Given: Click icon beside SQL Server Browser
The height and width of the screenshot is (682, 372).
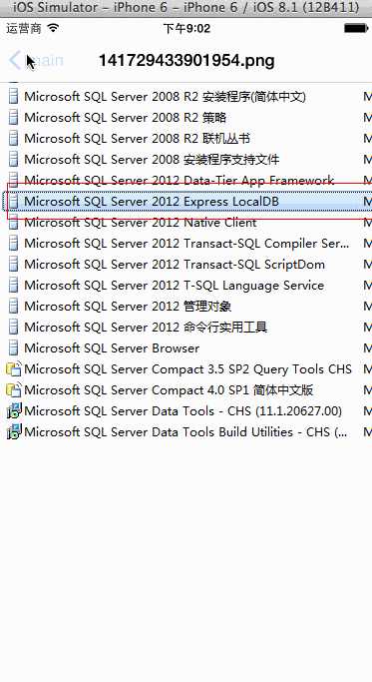Looking at the screenshot, I should [14, 347].
